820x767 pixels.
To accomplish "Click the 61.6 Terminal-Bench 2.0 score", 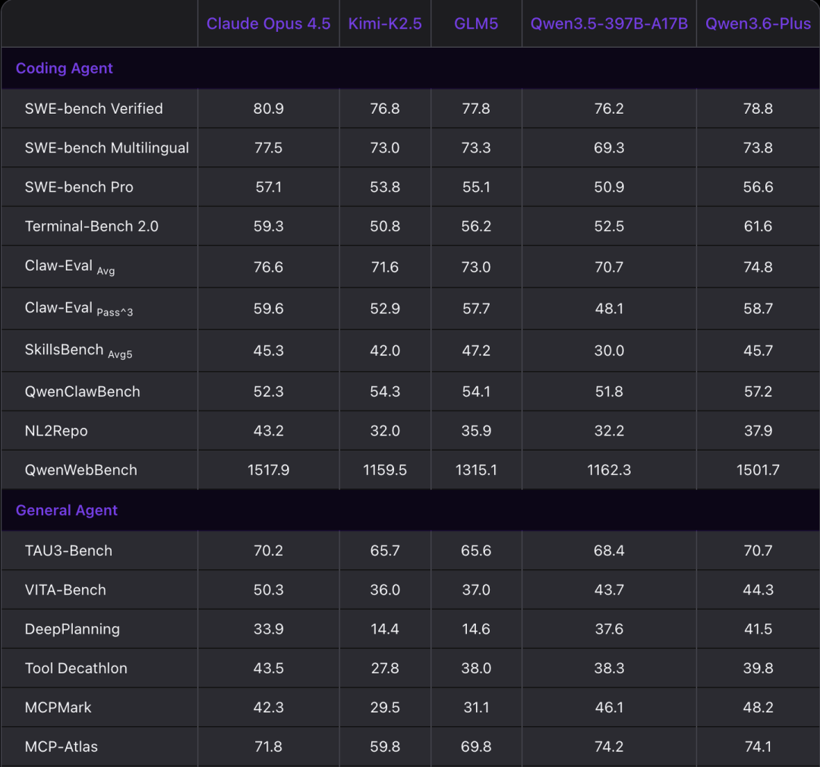I will (x=758, y=226).
